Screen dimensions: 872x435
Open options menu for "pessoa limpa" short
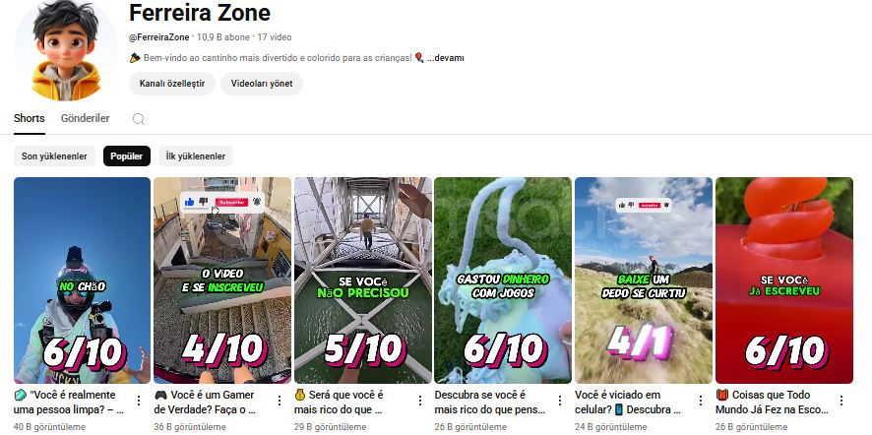(x=139, y=401)
